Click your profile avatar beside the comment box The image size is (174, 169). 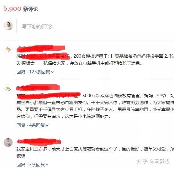point(8,26)
